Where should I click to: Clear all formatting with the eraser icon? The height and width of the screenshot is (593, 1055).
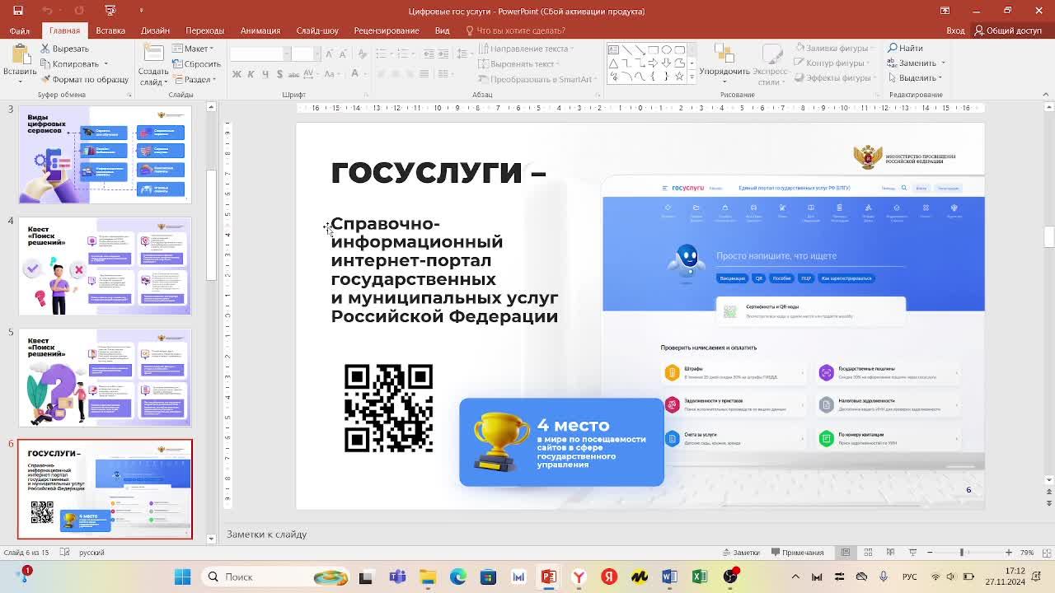(x=363, y=54)
